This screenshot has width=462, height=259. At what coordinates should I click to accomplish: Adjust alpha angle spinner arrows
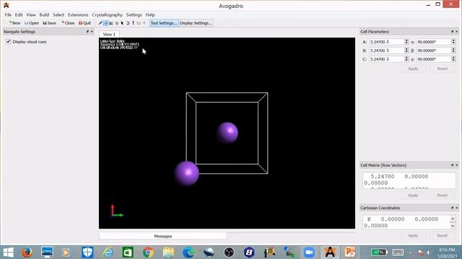click(453, 42)
